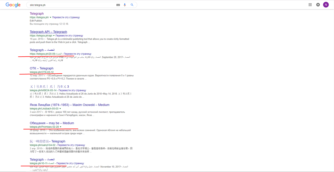Click the URL telegra.ph/MIBOX-05-14

click(43, 90)
